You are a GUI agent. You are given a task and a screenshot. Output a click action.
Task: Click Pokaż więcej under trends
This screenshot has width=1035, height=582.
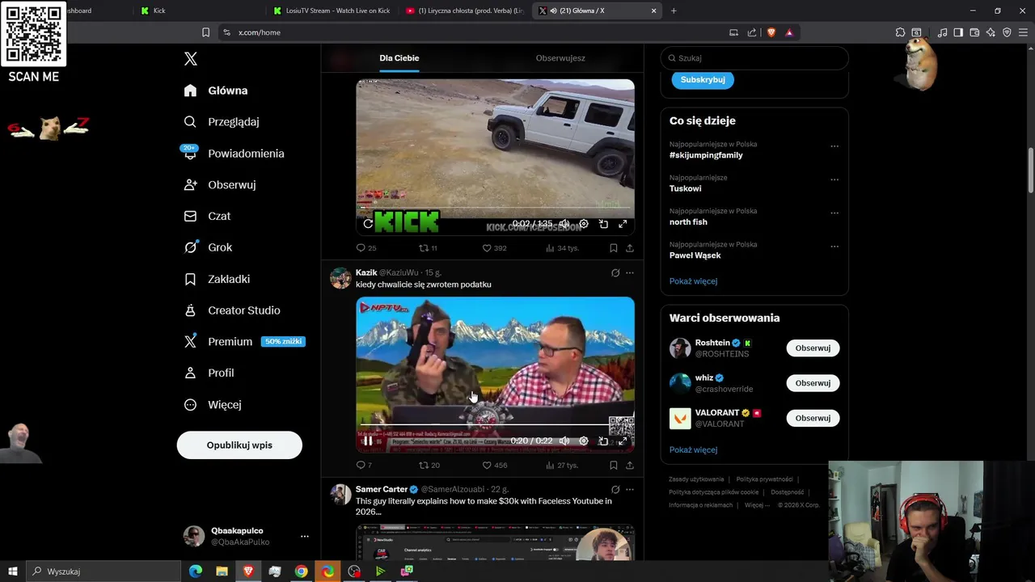pyautogui.click(x=693, y=281)
